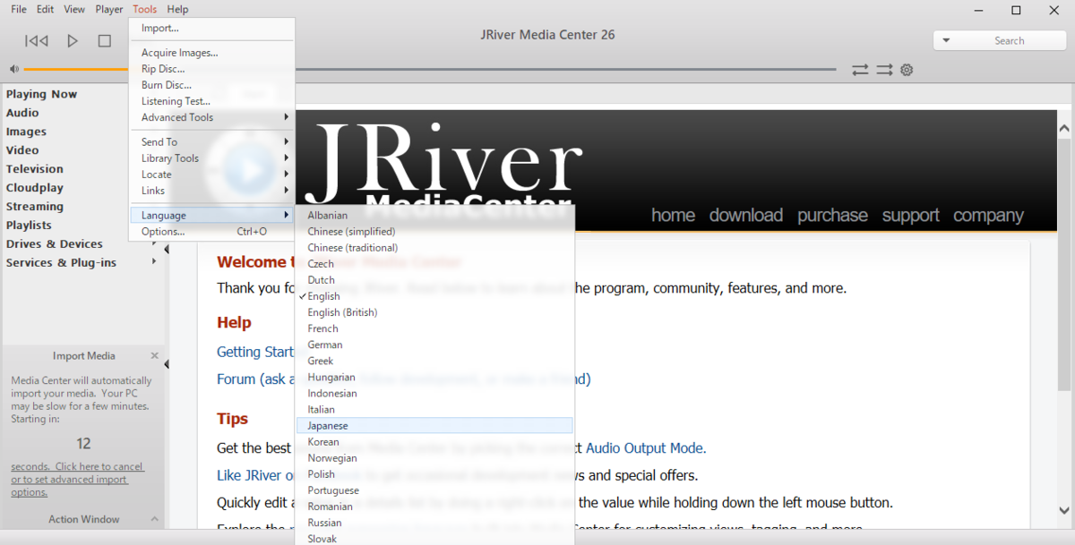1075x545 pixels.
Task: Open Television in sidebar
Action: [35, 169]
